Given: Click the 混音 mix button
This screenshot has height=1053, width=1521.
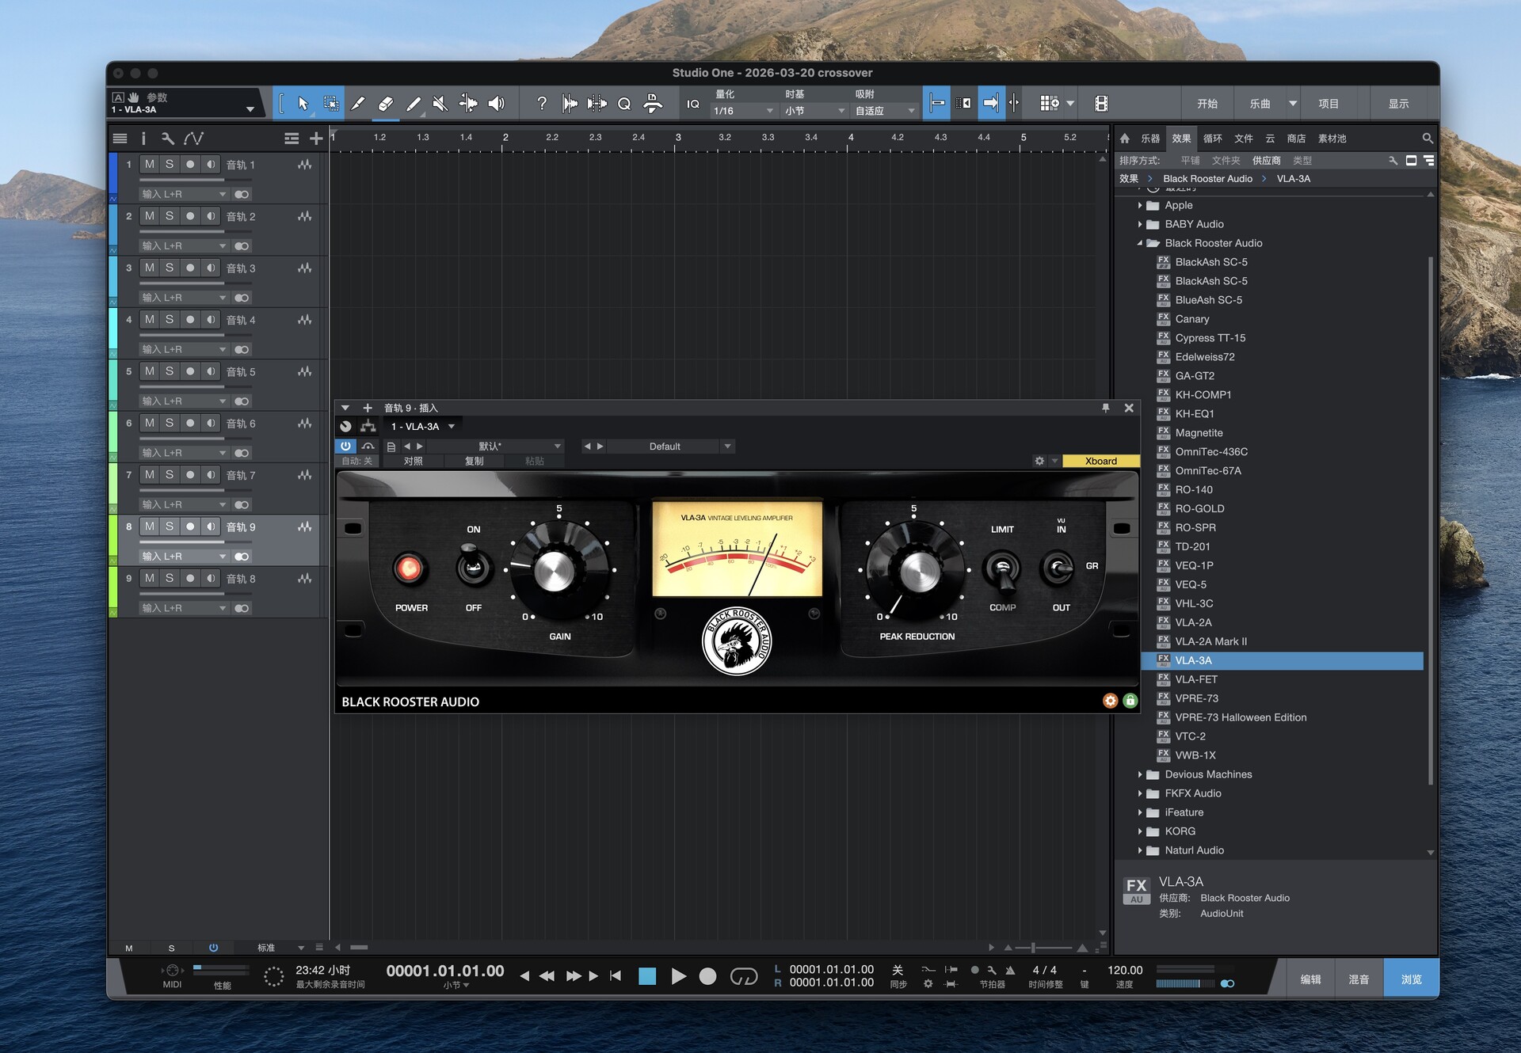Looking at the screenshot, I should pos(1358,979).
